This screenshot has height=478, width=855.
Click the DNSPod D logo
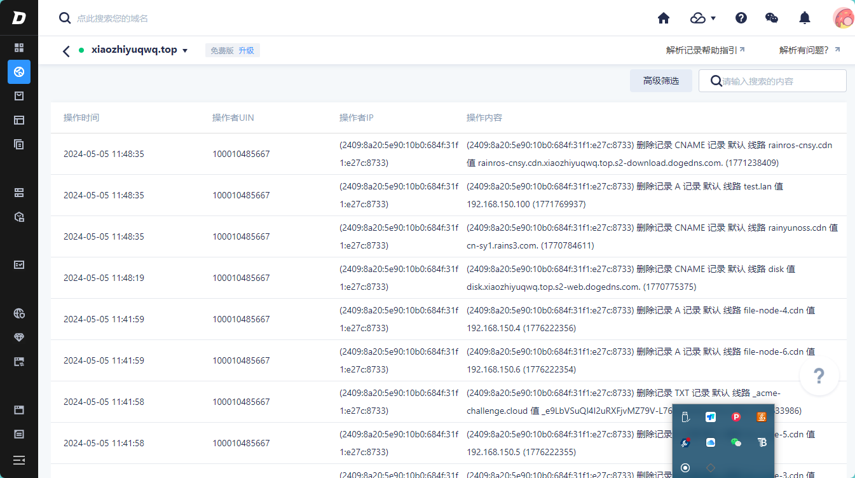click(x=19, y=18)
